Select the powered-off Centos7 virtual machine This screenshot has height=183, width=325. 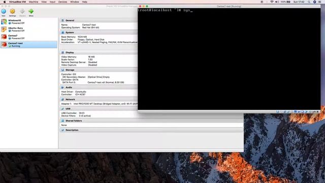tap(29, 37)
